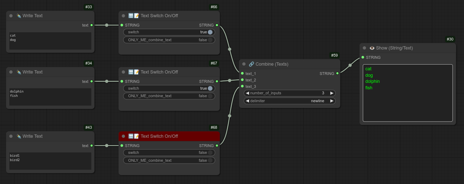The width and height of the screenshot is (464, 184).
Task: Click the text_3 input port on Combine node
Action: click(x=243, y=86)
